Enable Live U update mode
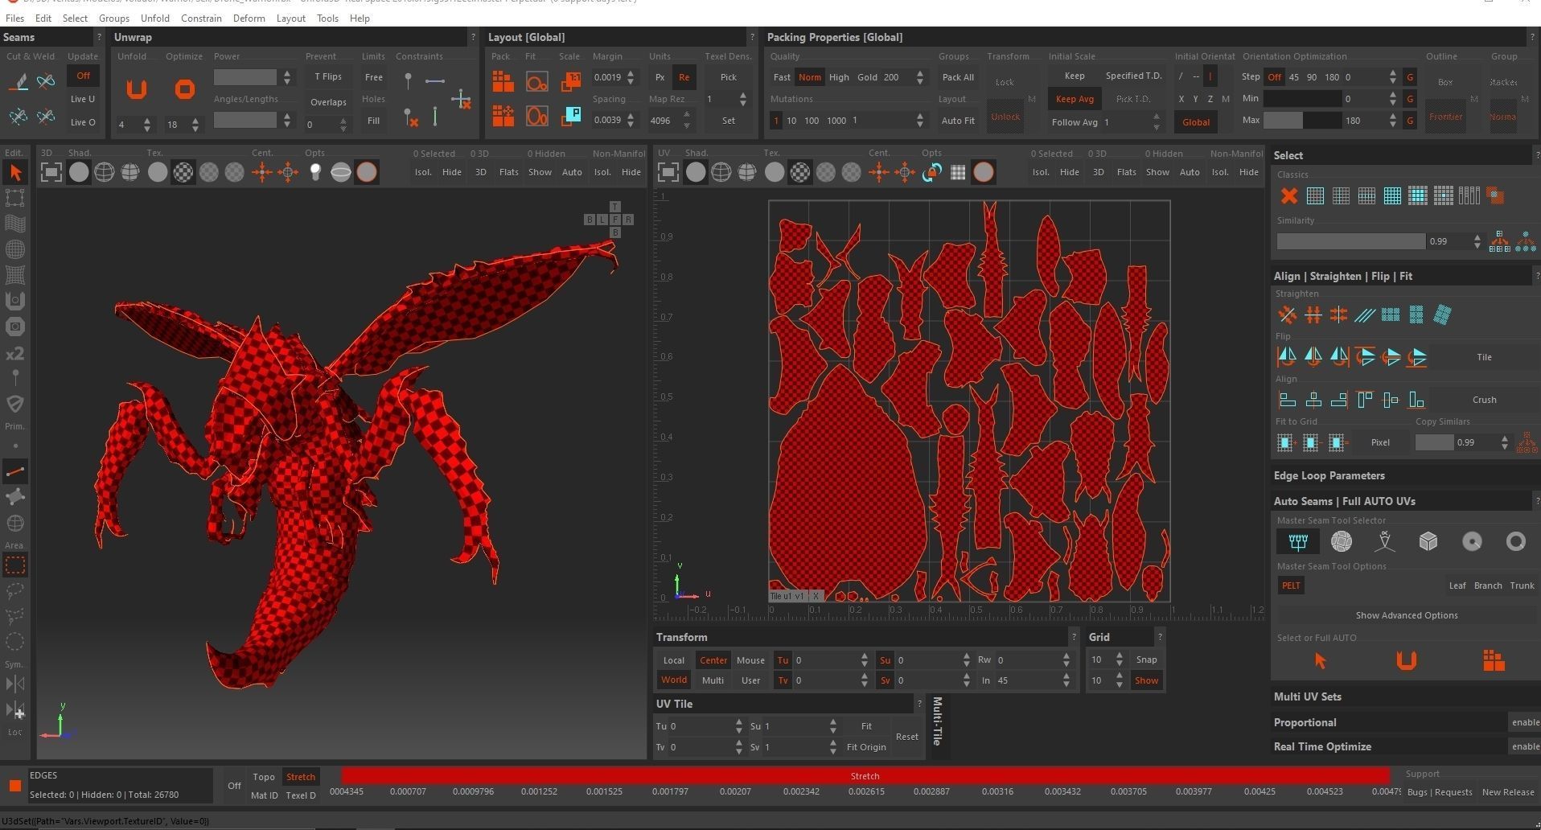 point(83,99)
